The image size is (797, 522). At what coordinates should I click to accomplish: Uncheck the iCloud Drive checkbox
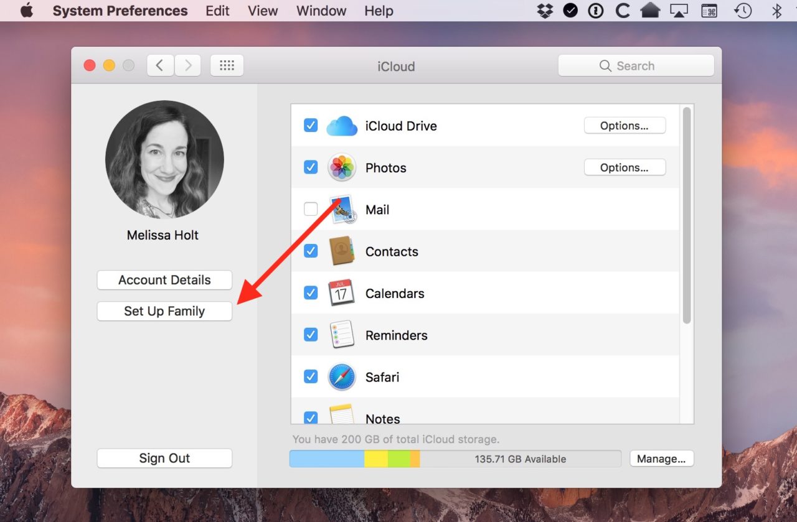tap(311, 126)
